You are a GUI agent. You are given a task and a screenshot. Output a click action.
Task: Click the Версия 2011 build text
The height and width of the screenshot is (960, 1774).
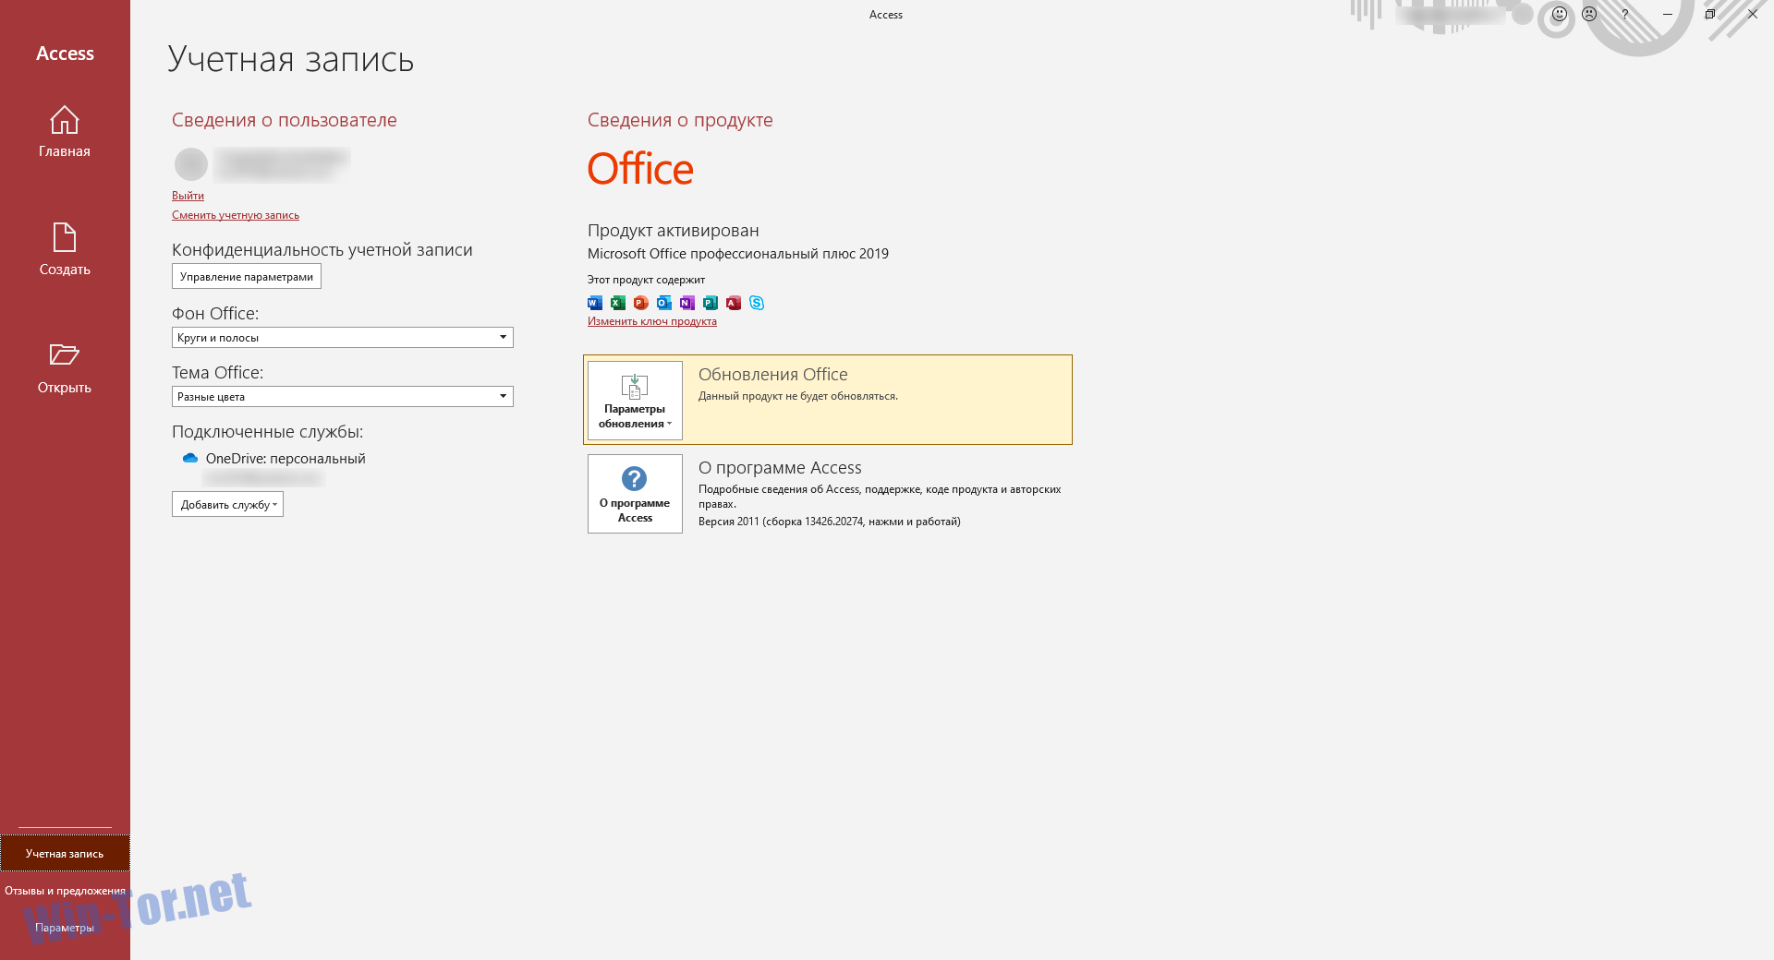(x=829, y=522)
